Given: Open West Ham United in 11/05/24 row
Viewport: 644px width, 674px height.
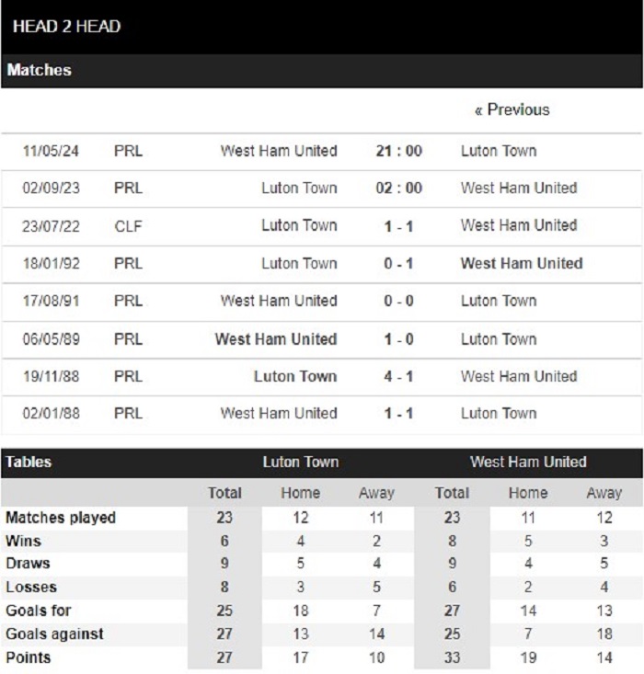Looking at the screenshot, I should coord(279,151).
